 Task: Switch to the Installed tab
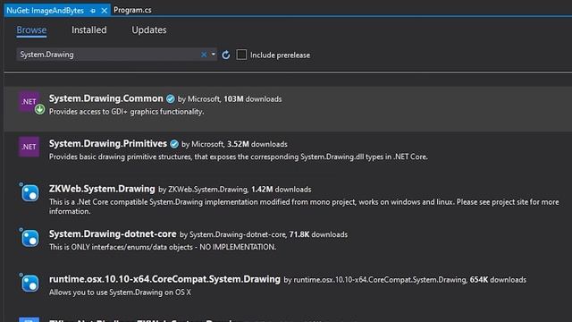pos(89,30)
